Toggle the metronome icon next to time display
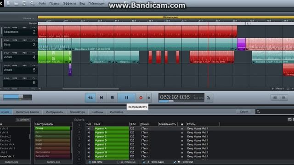294x165 pixels. pyautogui.click(x=209, y=98)
